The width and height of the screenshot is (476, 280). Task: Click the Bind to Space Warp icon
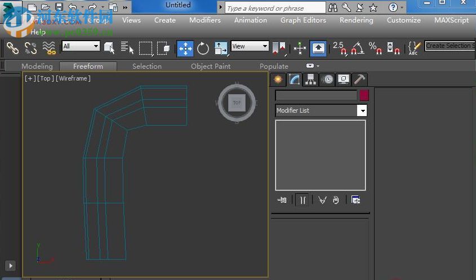pyautogui.click(x=49, y=48)
